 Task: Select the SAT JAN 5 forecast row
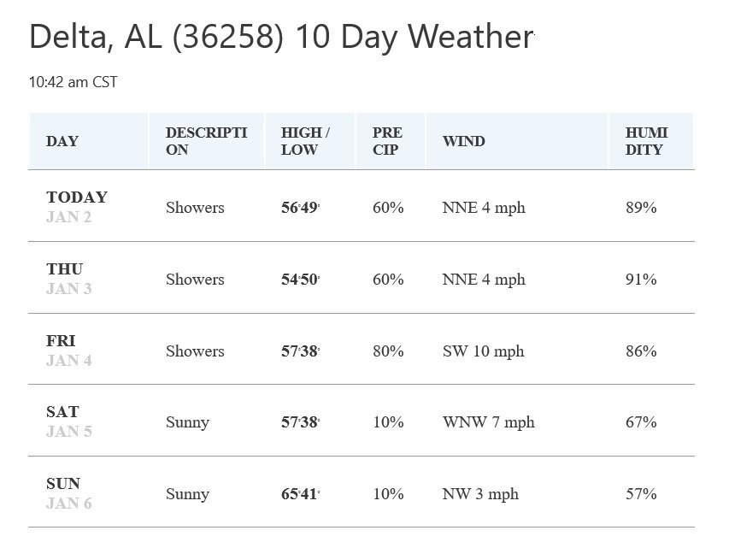pyautogui.click(x=362, y=421)
